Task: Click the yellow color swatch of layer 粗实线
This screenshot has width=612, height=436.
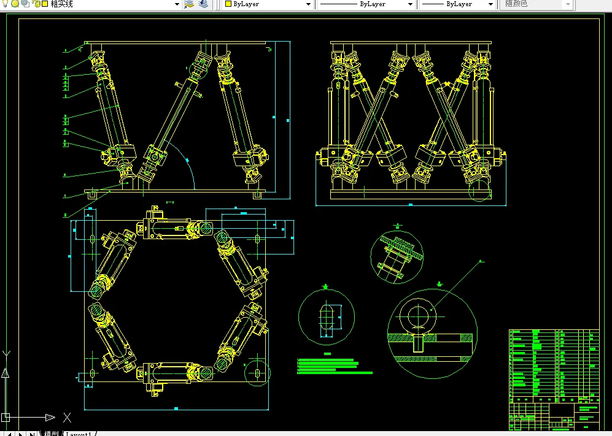Action: [44, 4]
